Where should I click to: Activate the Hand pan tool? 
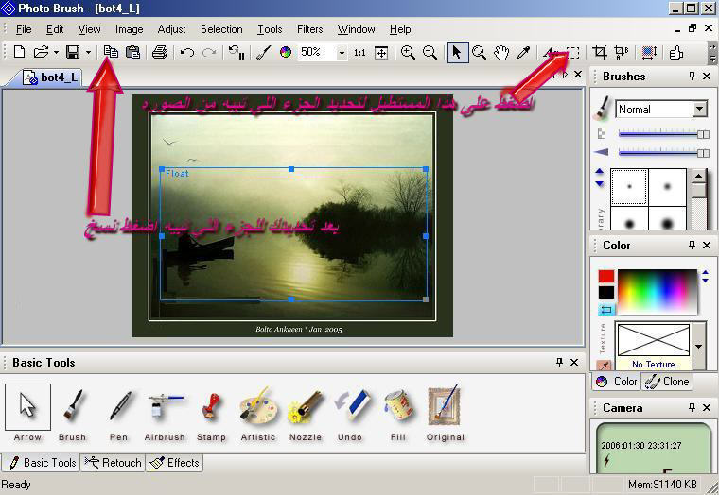[500, 53]
